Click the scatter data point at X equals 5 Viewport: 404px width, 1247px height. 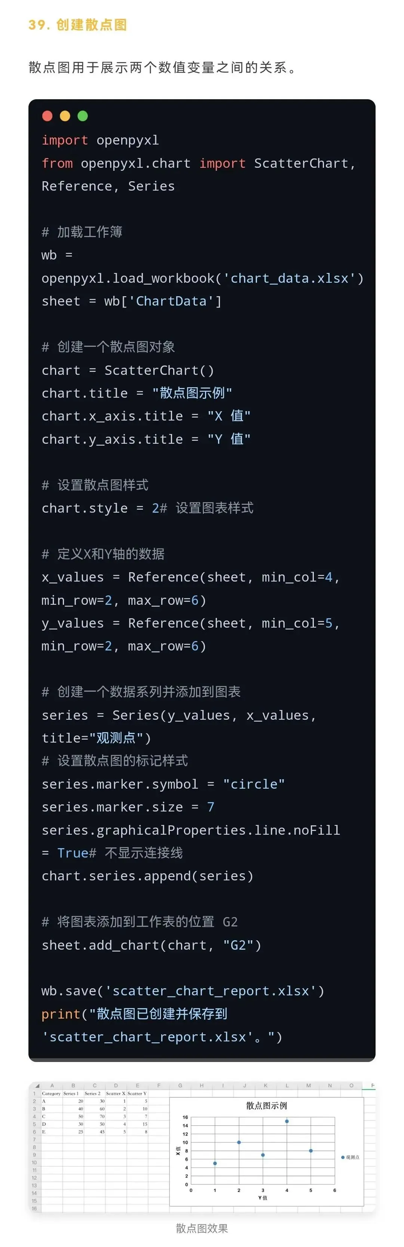[310, 1151]
